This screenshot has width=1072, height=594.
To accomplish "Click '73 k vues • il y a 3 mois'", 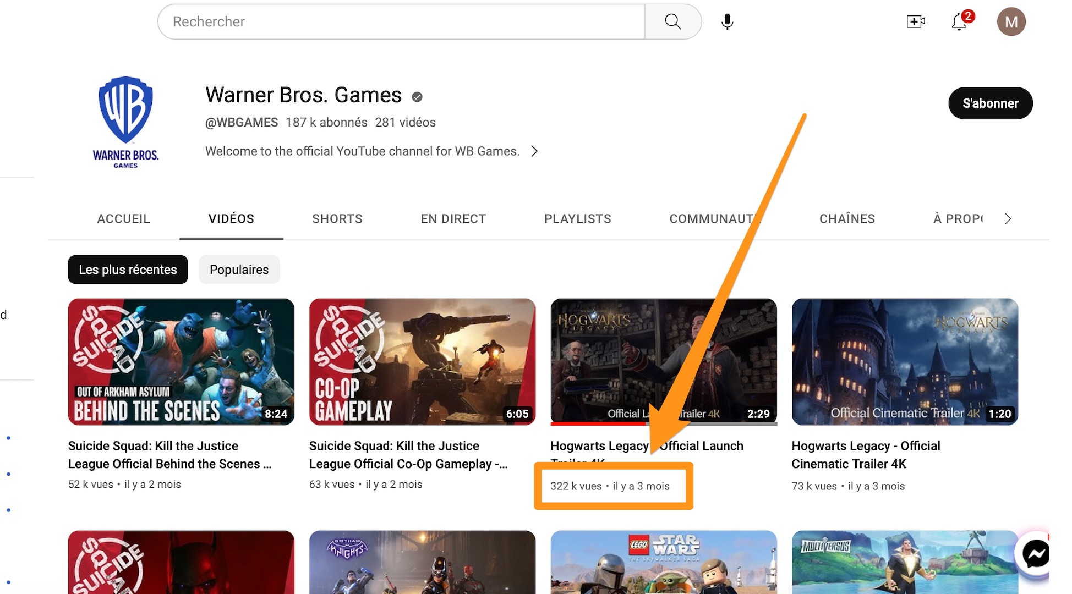I will pyautogui.click(x=848, y=486).
